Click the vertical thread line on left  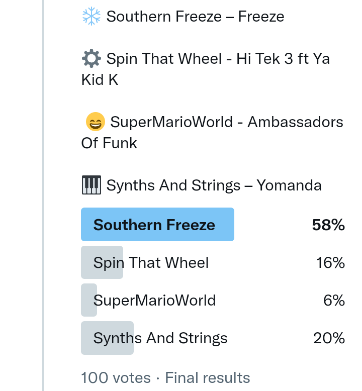tap(44, 201)
